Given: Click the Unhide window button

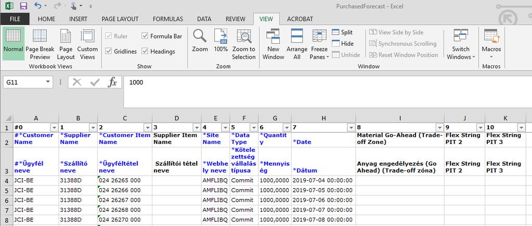Looking at the screenshot, I should tap(346, 55).
